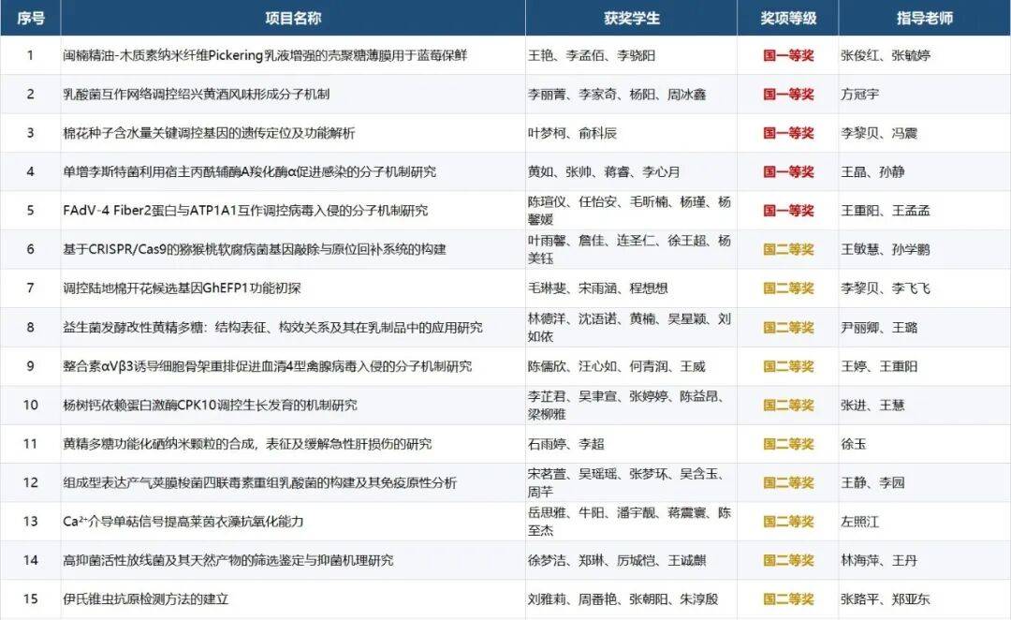Screen dimensions: 1011x620
Task: Click serial number 10 cell
Action: coord(30,405)
